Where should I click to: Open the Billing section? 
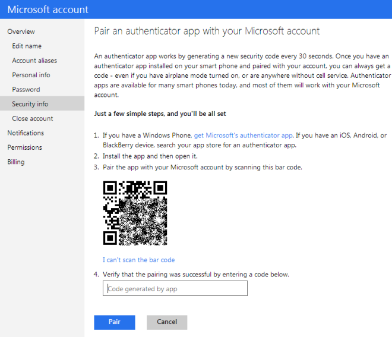(x=16, y=162)
